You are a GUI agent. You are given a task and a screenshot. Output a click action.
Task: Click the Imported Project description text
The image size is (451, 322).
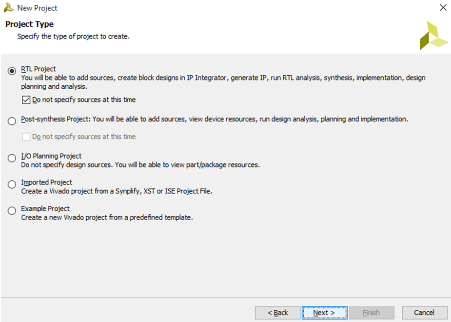117,191
